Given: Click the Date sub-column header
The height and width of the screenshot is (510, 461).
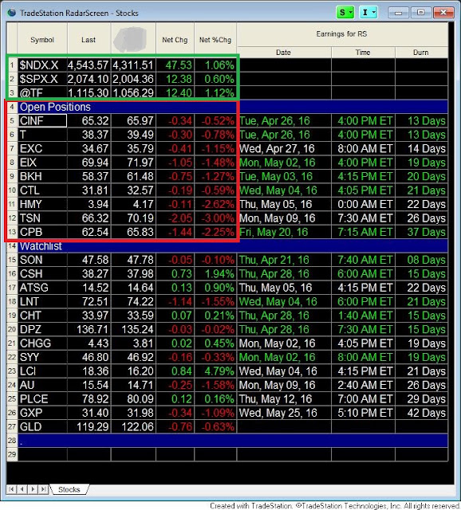Looking at the screenshot, I should pyautogui.click(x=284, y=53).
